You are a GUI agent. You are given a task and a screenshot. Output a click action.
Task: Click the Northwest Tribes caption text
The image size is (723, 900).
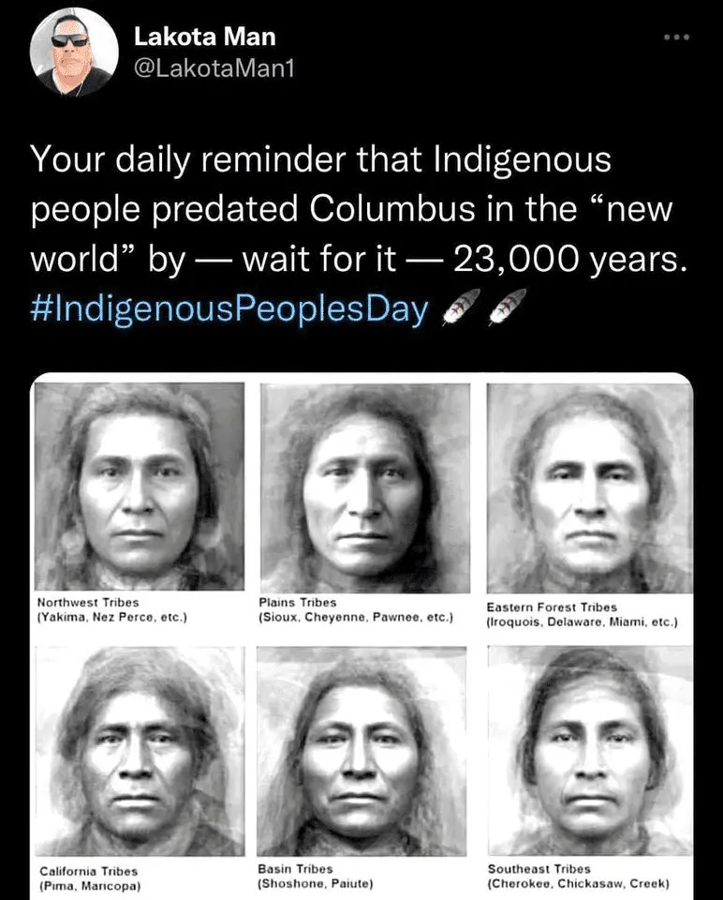pos(112,610)
